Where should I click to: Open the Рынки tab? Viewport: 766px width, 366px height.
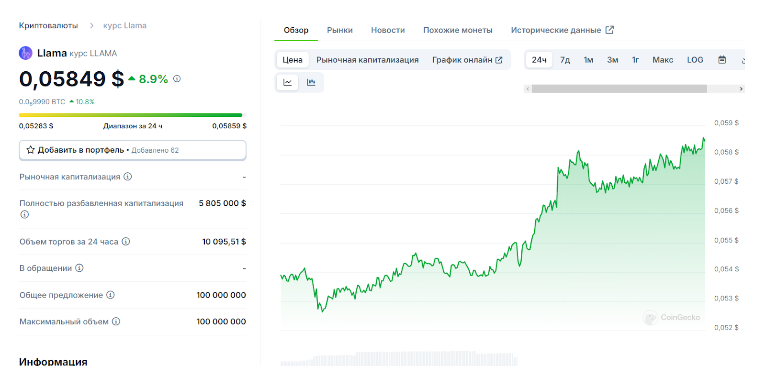click(x=340, y=30)
